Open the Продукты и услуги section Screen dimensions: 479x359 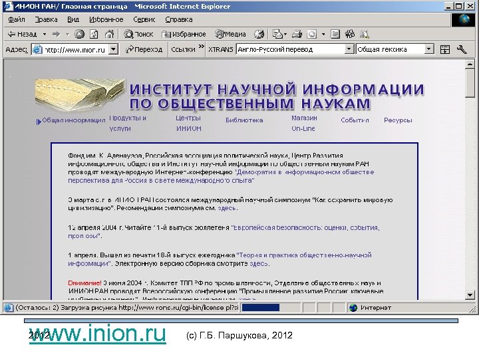pos(128,123)
